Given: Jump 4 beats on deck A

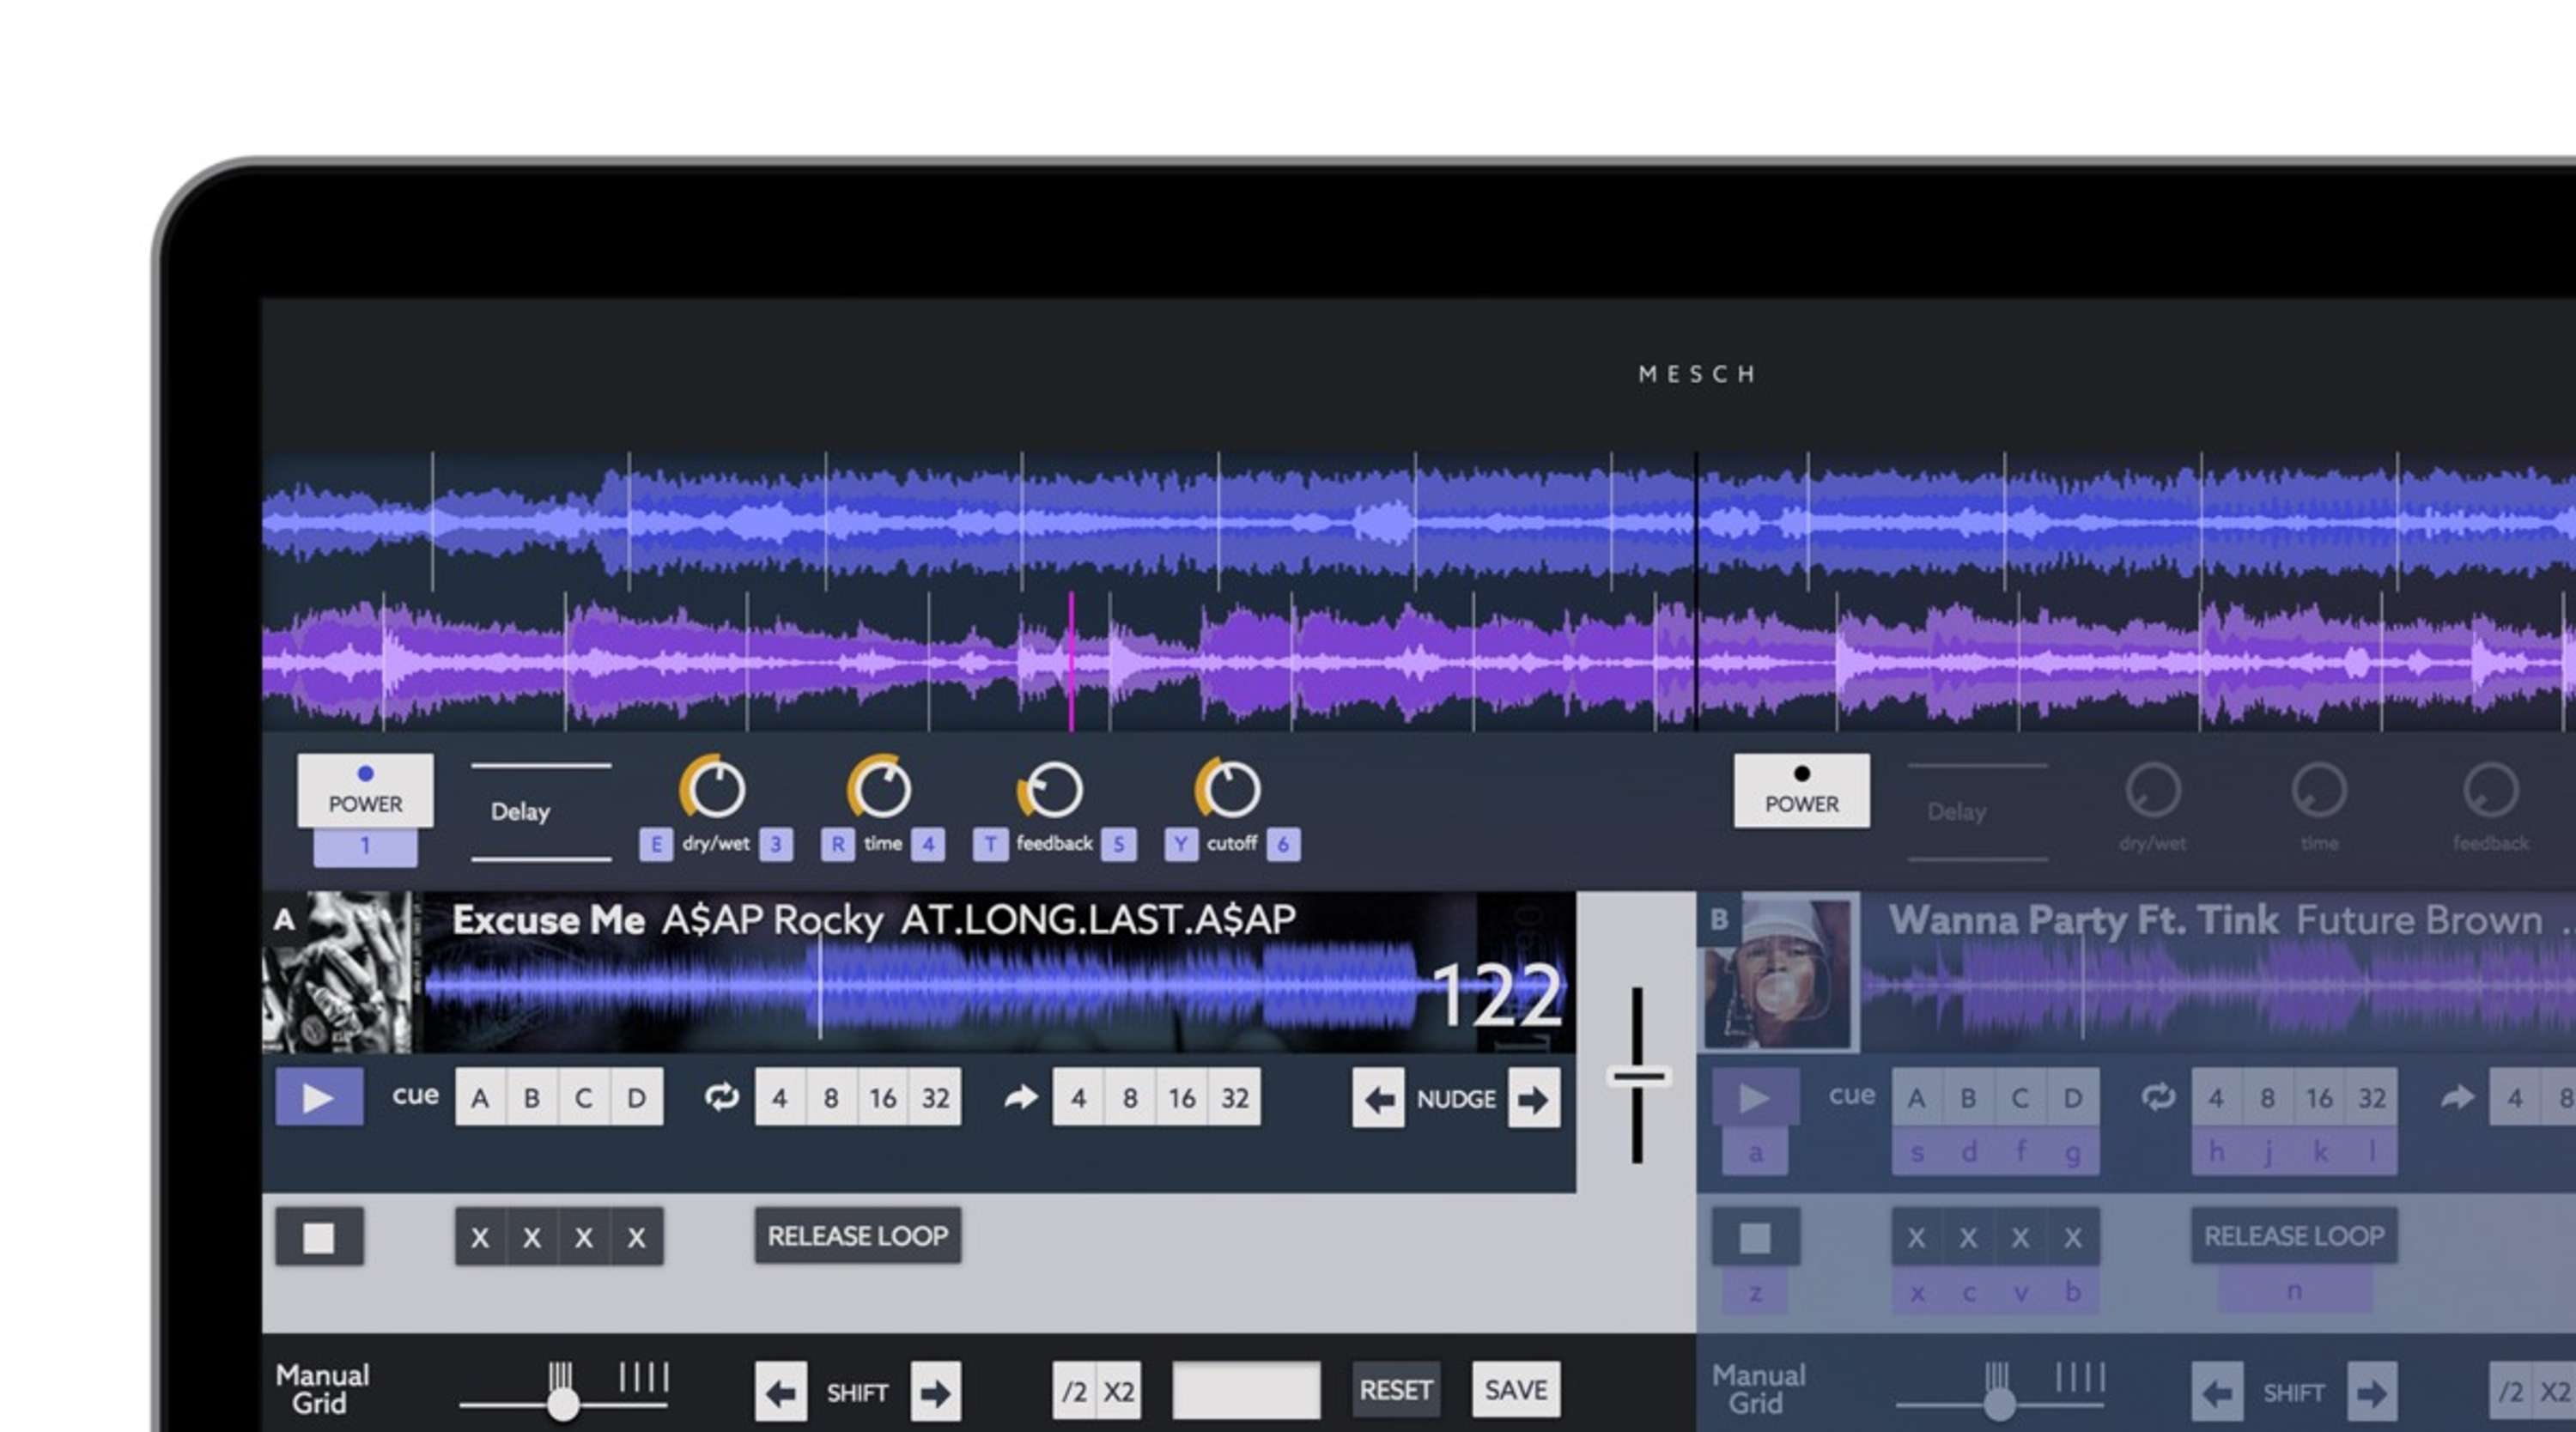Looking at the screenshot, I should [1079, 1097].
